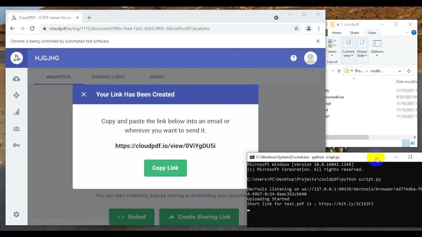
Task: Switch to the Sharing Links tab
Action: [108, 77]
